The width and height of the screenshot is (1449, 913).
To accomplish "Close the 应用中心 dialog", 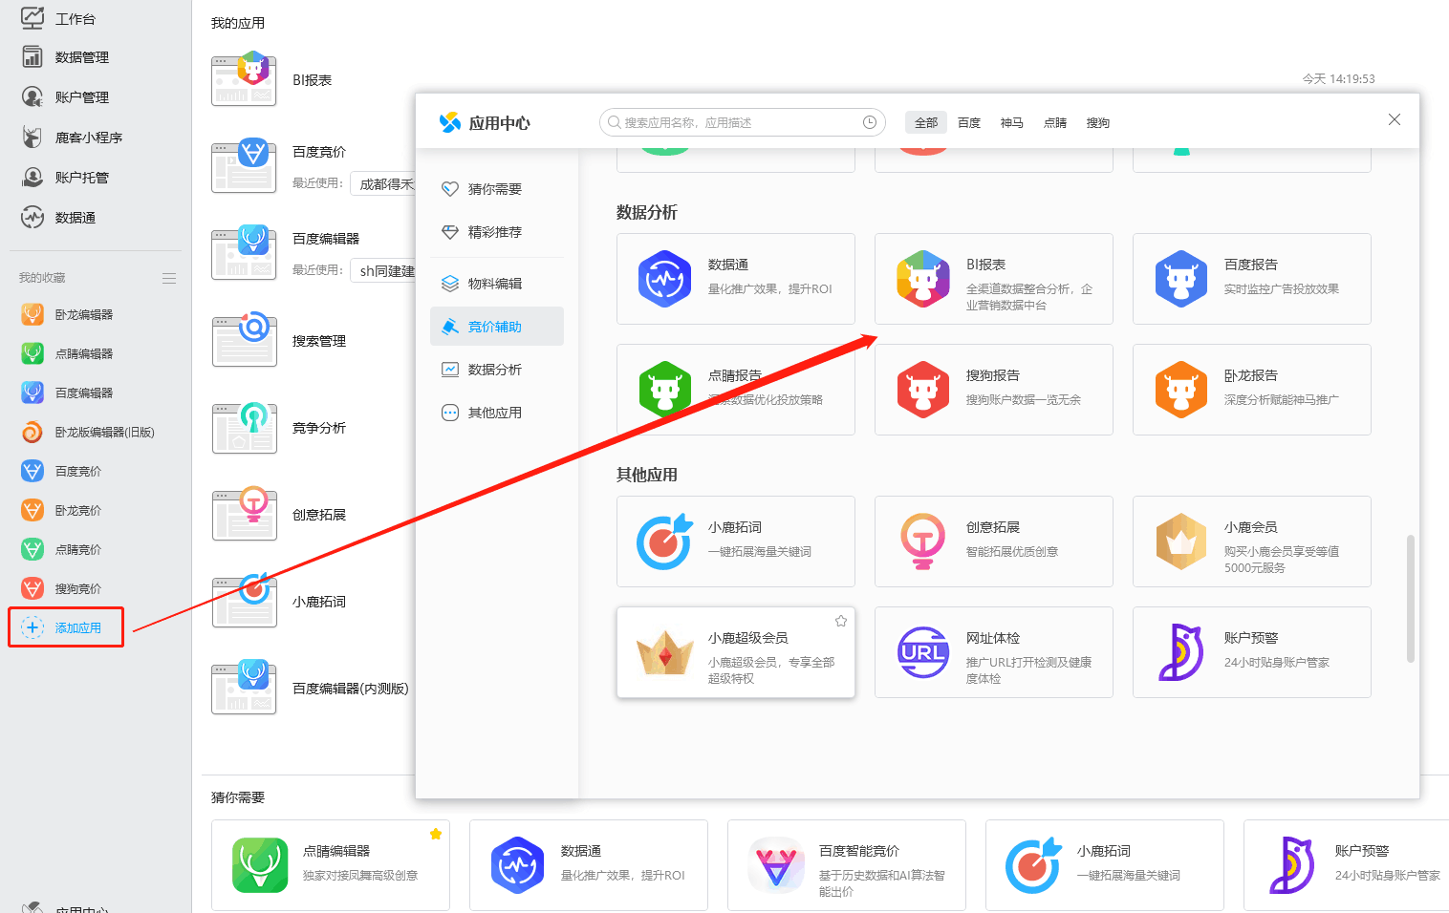I will [x=1395, y=119].
